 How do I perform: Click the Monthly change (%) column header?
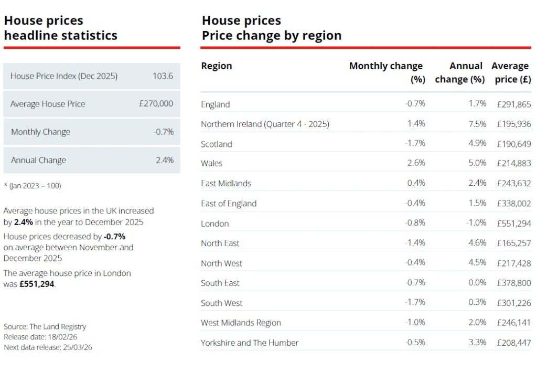click(386, 72)
